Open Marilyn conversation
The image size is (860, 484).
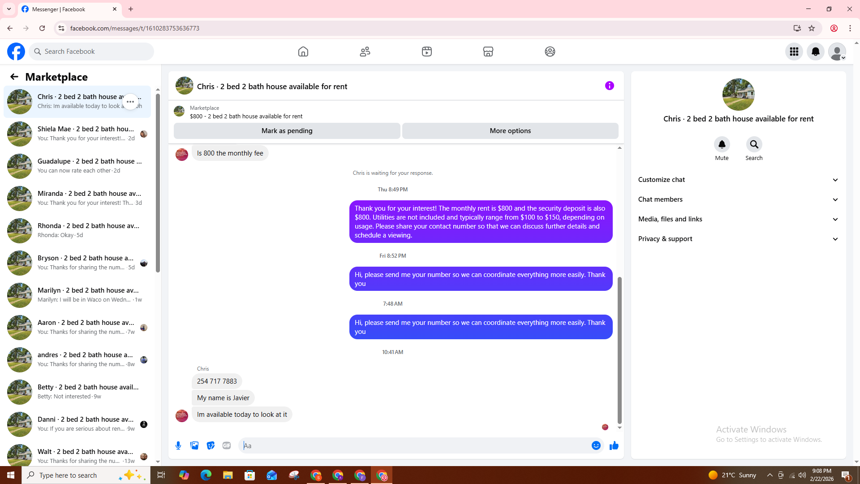point(77,295)
